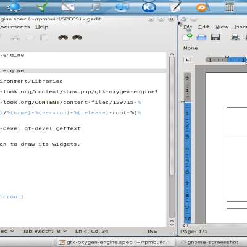The width and height of the screenshot is (247, 247).
Task: Open the View menu in office window
Action: click(222, 27)
